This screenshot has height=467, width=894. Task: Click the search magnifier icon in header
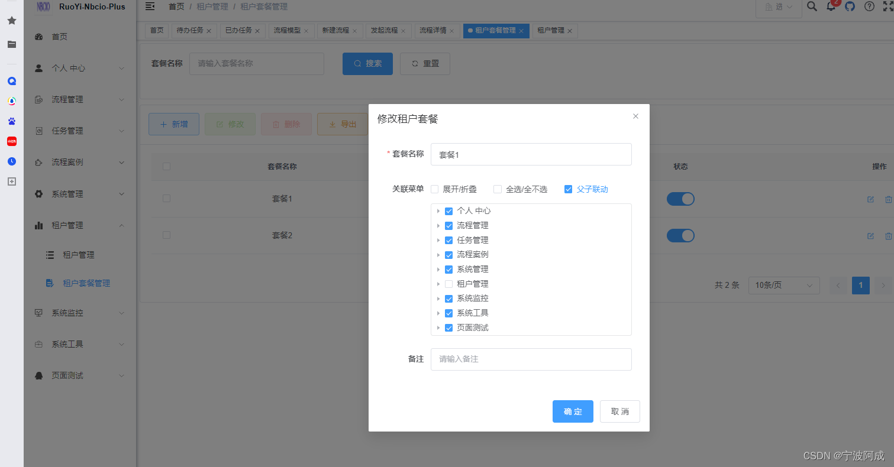tap(811, 7)
